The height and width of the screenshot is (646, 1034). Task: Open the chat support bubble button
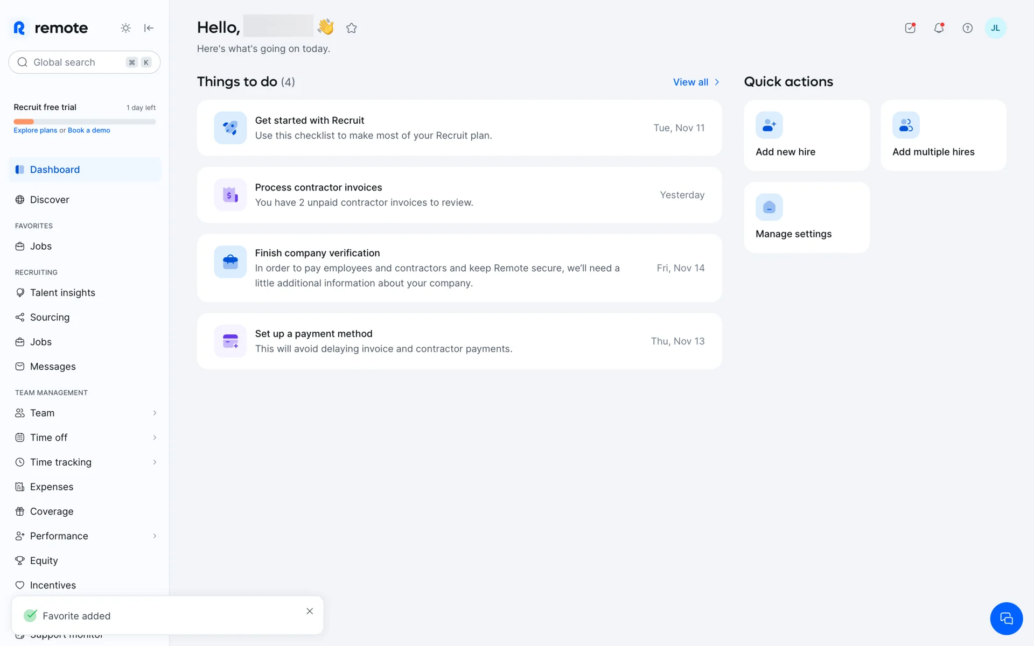[x=1006, y=619]
